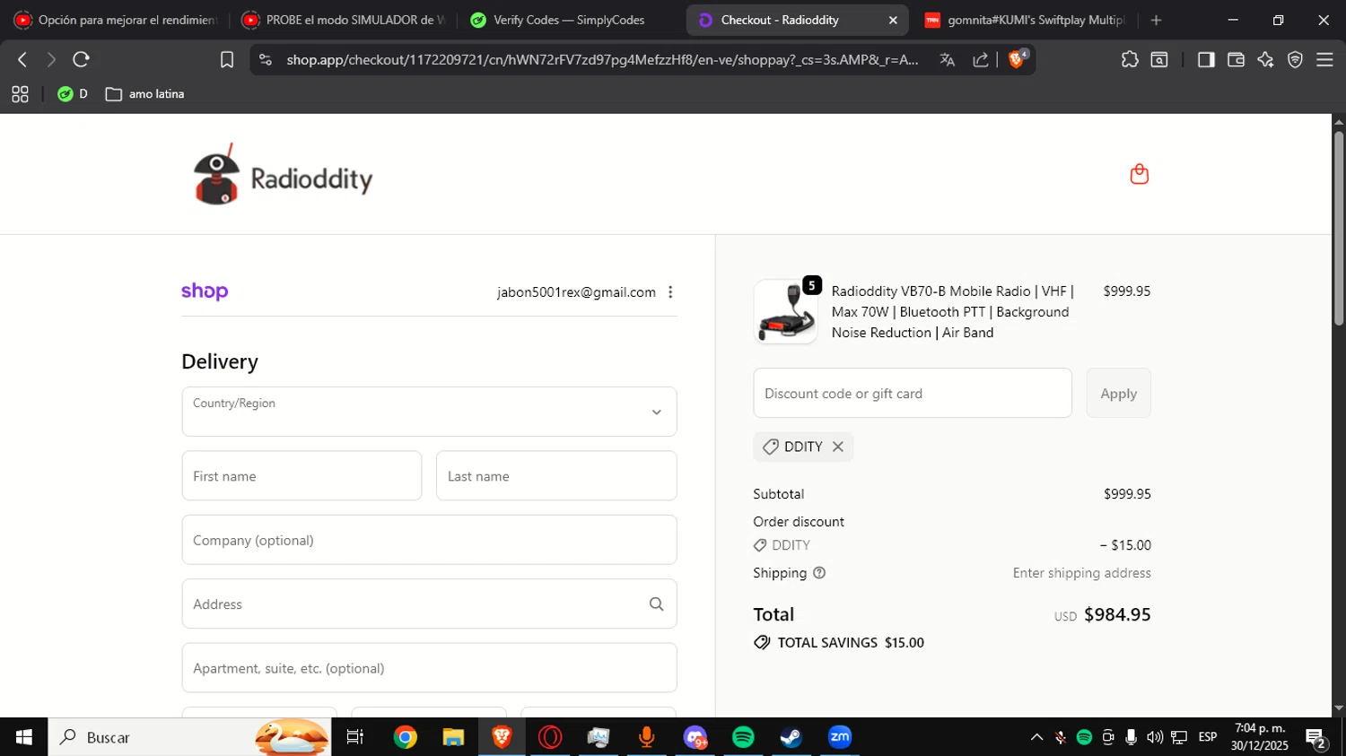Image resolution: width=1346 pixels, height=756 pixels.
Task: Open Spotify from taskbar
Action: [743, 737]
